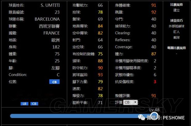Click the age value 25
This screenshot has width=191, height=126.
[x=57, y=61]
